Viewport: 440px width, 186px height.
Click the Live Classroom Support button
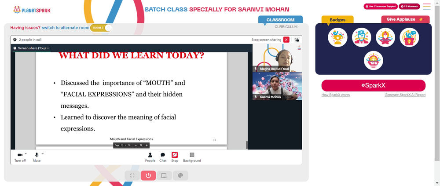381,6
